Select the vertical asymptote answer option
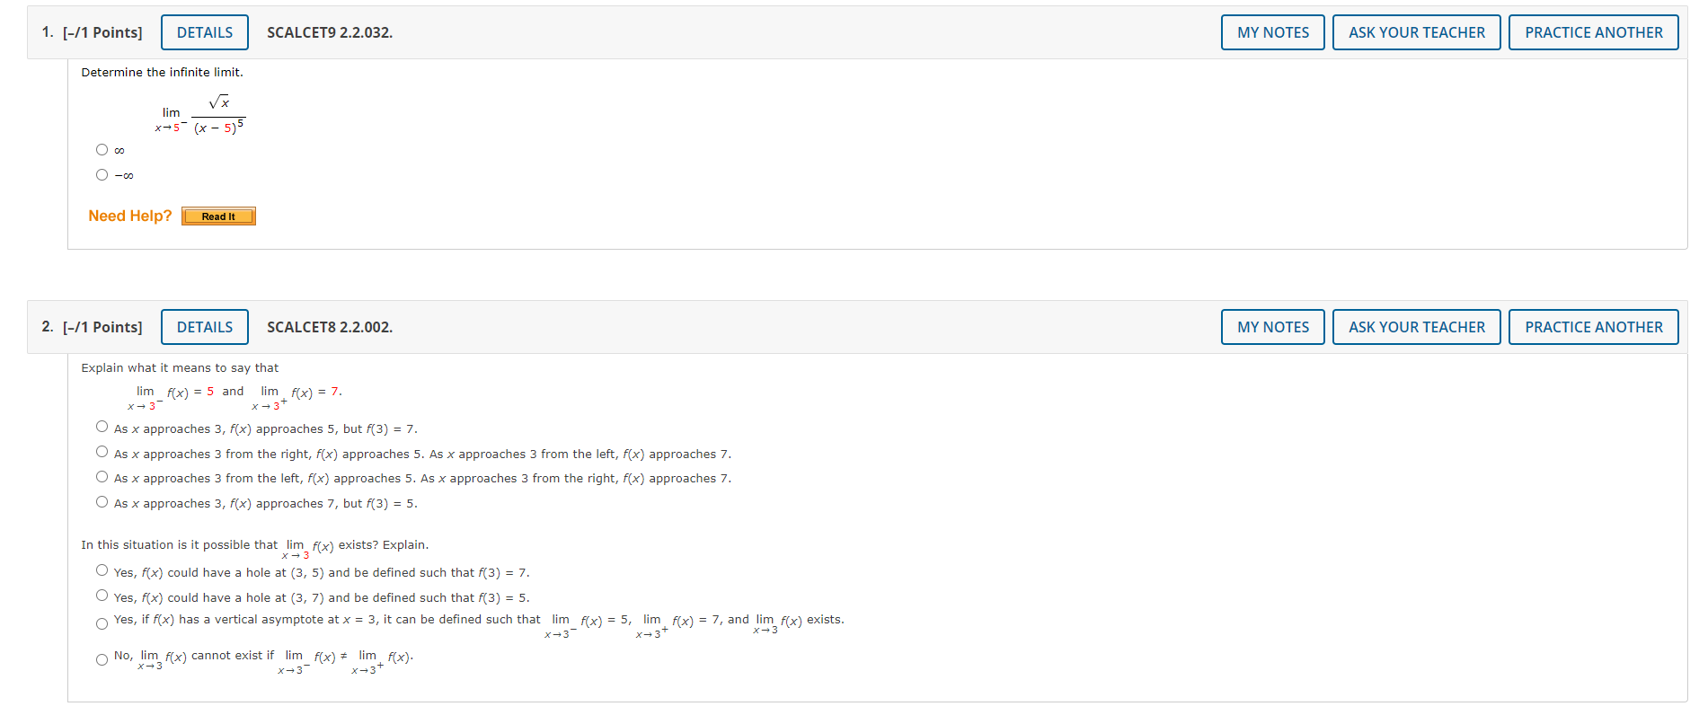Screen dimensions: 1699x724 pyautogui.click(x=102, y=623)
